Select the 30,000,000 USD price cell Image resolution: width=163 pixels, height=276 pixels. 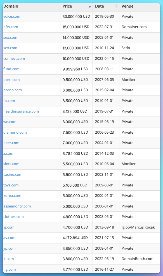click(x=76, y=16)
